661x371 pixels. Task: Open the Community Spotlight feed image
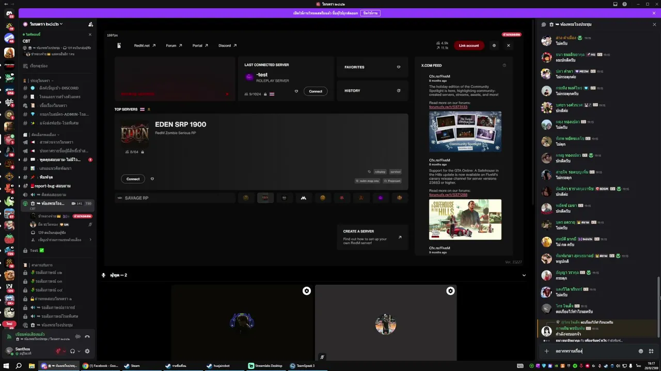click(x=465, y=131)
